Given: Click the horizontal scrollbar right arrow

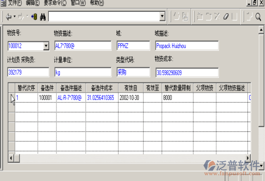Looking at the screenshot, I should (248, 158).
